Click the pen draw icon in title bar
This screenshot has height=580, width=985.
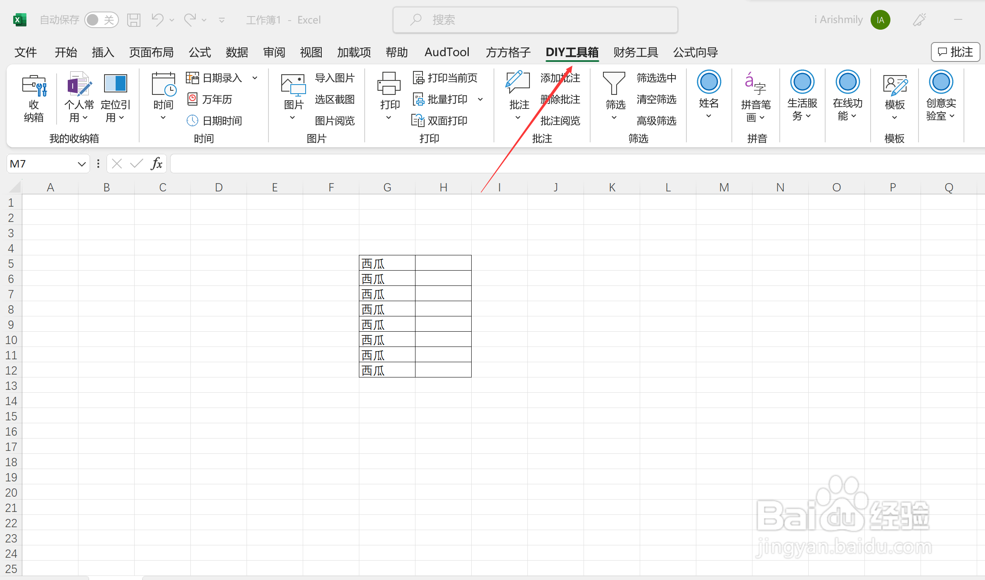click(919, 20)
